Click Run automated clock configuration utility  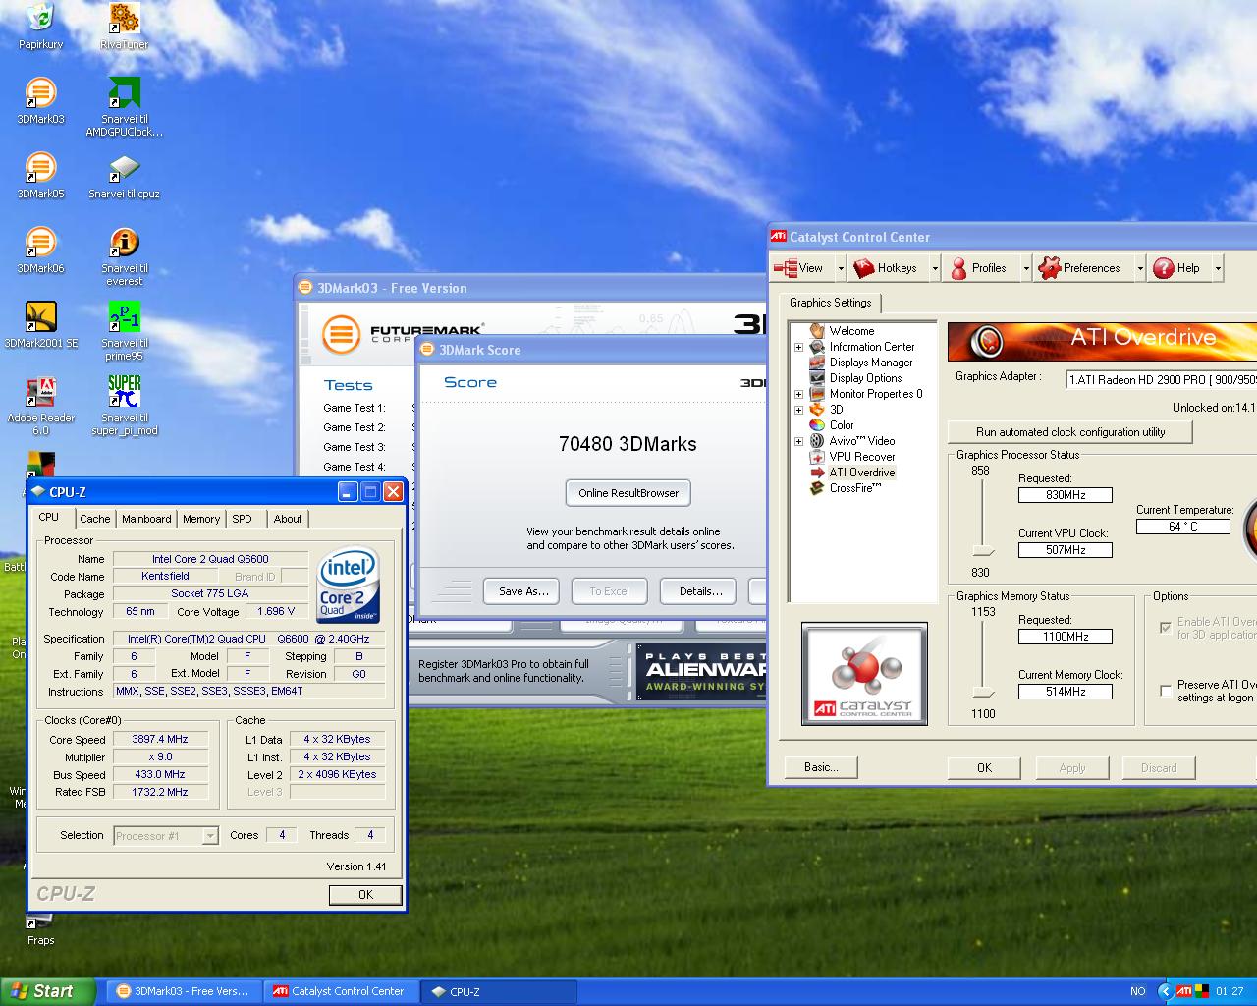(1070, 432)
